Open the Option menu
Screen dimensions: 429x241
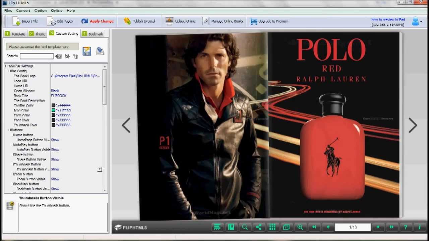coord(41,11)
